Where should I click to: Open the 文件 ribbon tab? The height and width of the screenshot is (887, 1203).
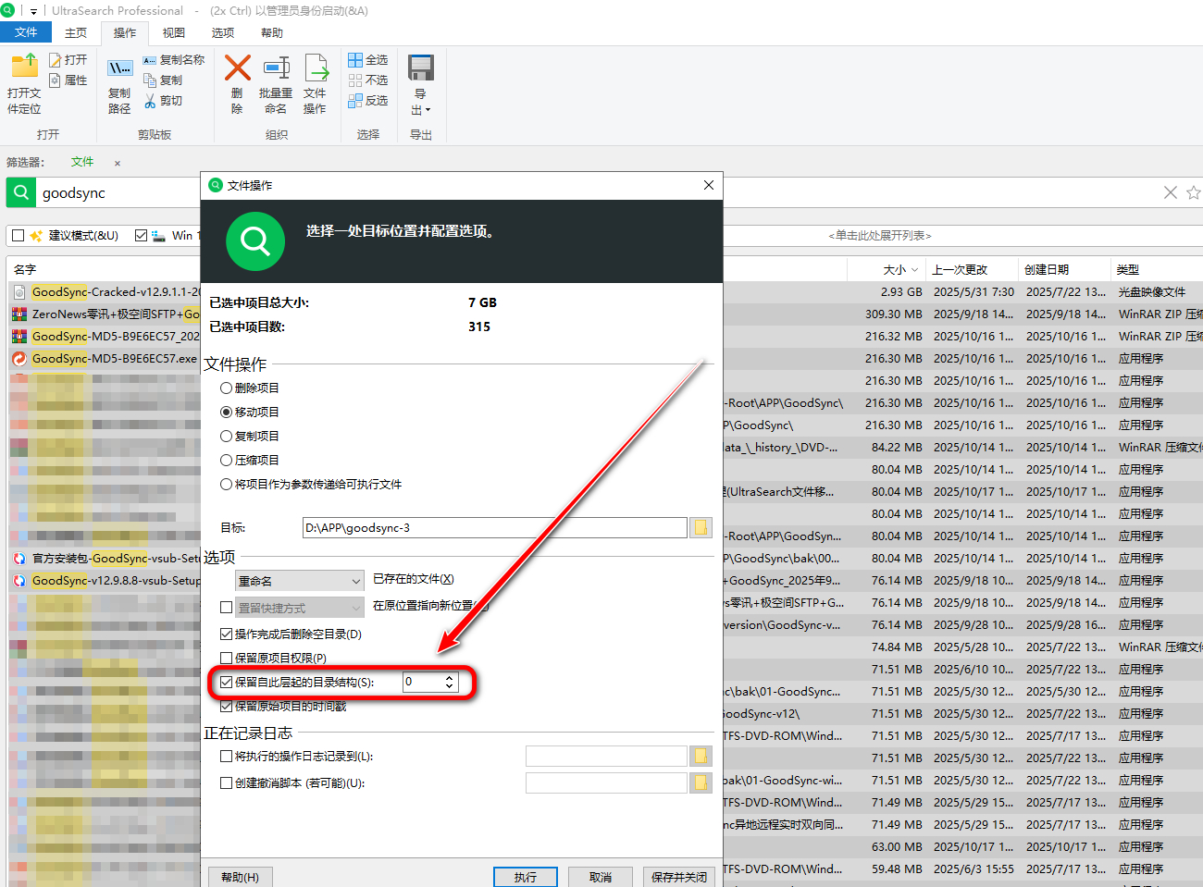pyautogui.click(x=26, y=32)
